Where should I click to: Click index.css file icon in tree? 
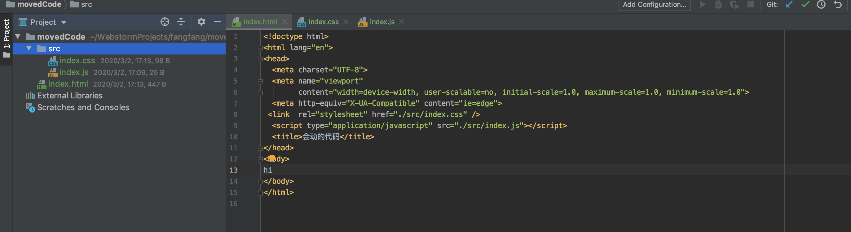coord(53,61)
